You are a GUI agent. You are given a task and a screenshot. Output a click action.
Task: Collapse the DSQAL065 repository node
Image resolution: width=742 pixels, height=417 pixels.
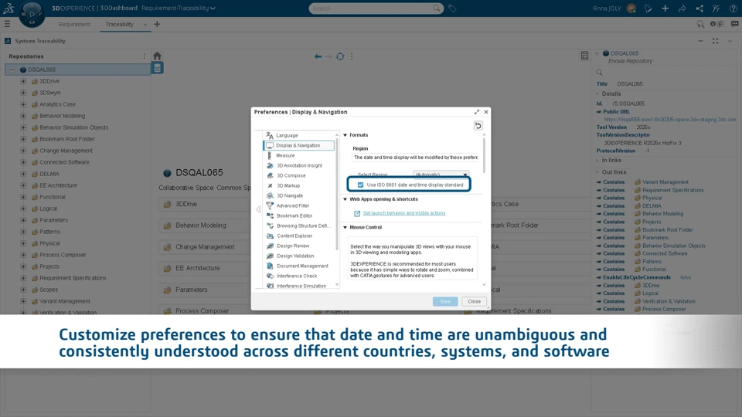pos(12,69)
